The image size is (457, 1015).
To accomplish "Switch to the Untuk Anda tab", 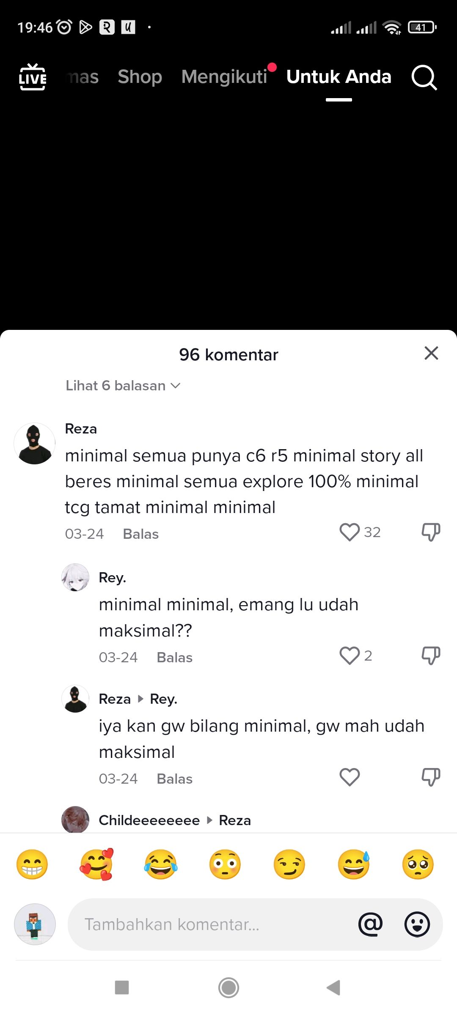I will pyautogui.click(x=339, y=77).
